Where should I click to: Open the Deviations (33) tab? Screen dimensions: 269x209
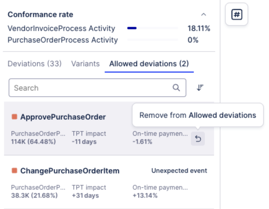point(34,64)
